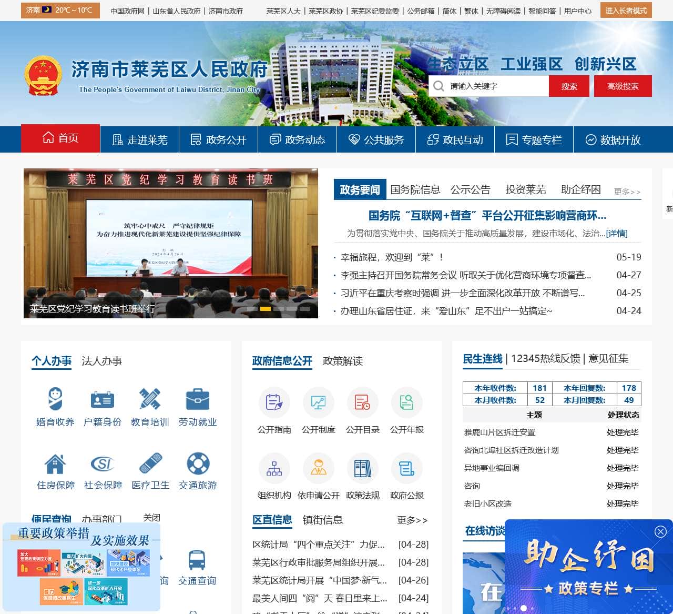Switch to the 国务院信息 news tab
673x614 pixels.
pyautogui.click(x=415, y=189)
